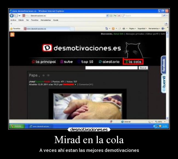
Task: Open the Metal Sith profile link
Action: [x=118, y=34]
